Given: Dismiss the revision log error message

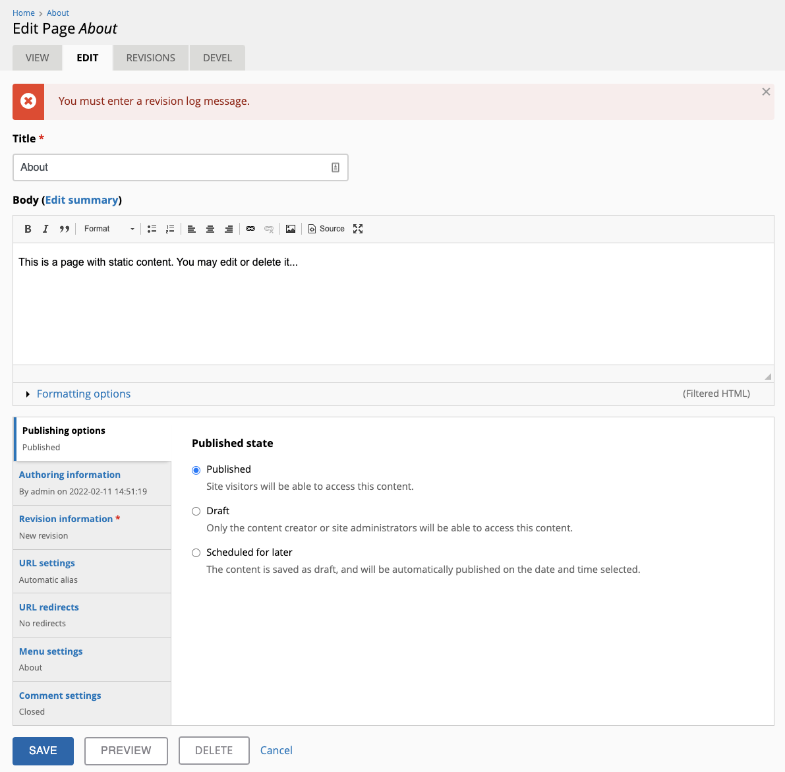Looking at the screenshot, I should (x=766, y=92).
